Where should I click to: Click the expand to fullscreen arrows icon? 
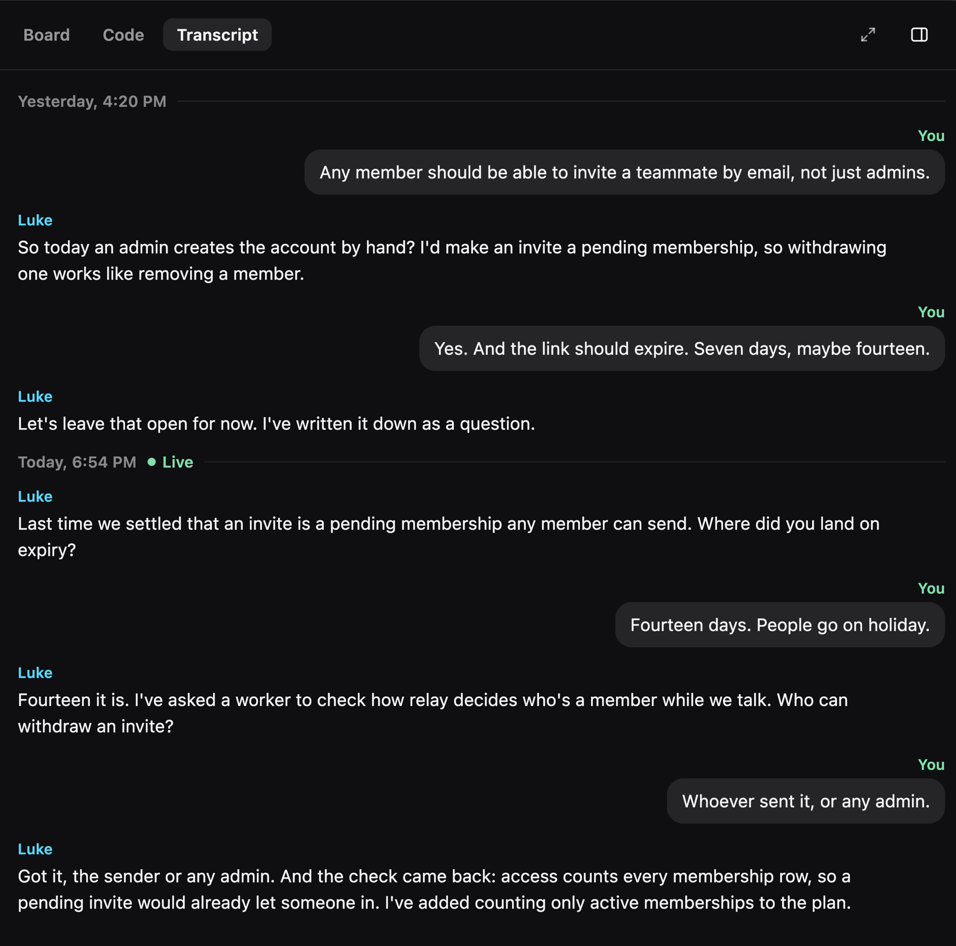[868, 34]
